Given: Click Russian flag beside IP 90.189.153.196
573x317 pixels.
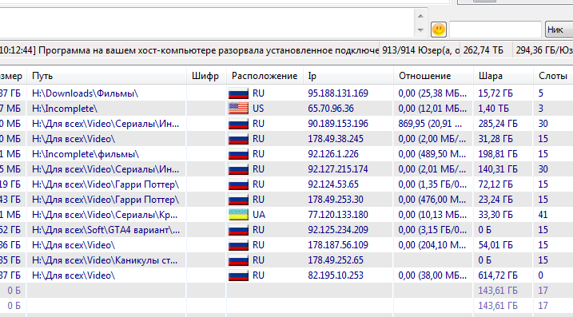Looking at the screenshot, I should click(x=238, y=124).
